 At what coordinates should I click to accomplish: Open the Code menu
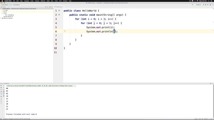pos(32,1)
